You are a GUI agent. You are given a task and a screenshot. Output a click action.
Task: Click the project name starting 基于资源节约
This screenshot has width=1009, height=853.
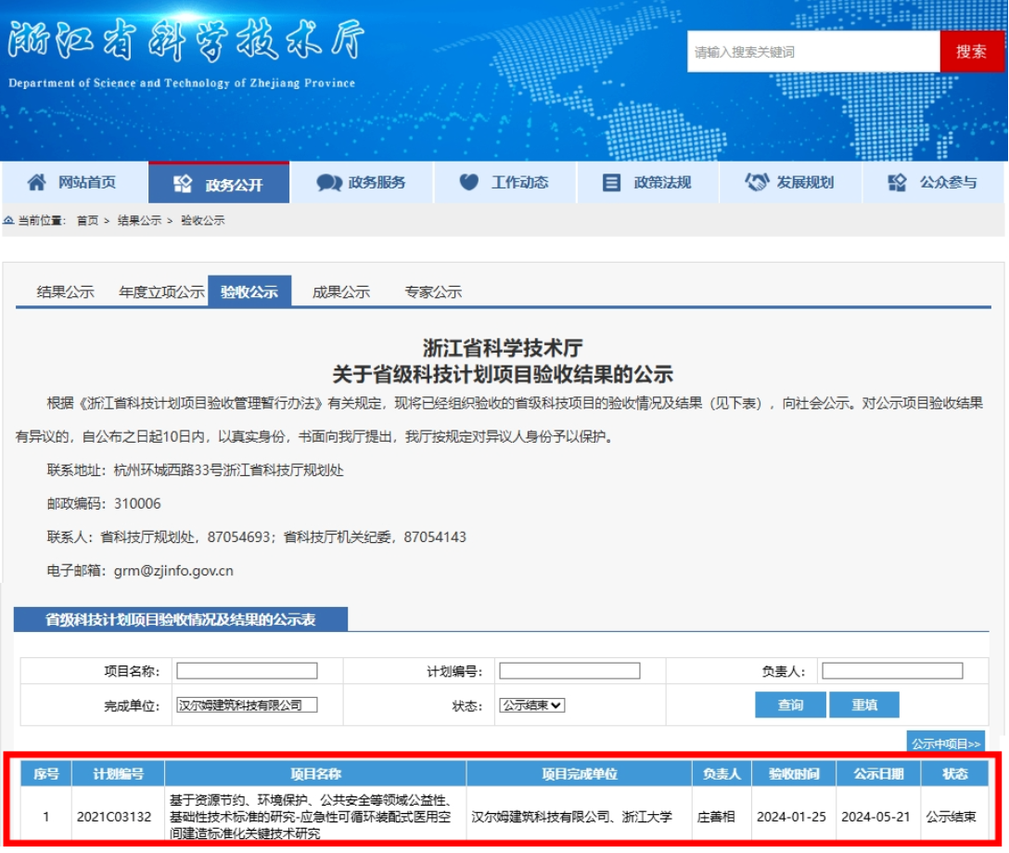[x=310, y=817]
